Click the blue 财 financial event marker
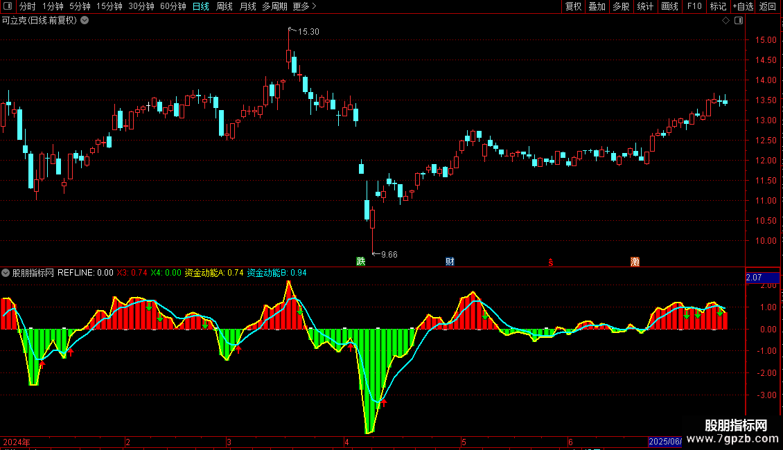Viewport: 783px width, 450px height. point(450,262)
